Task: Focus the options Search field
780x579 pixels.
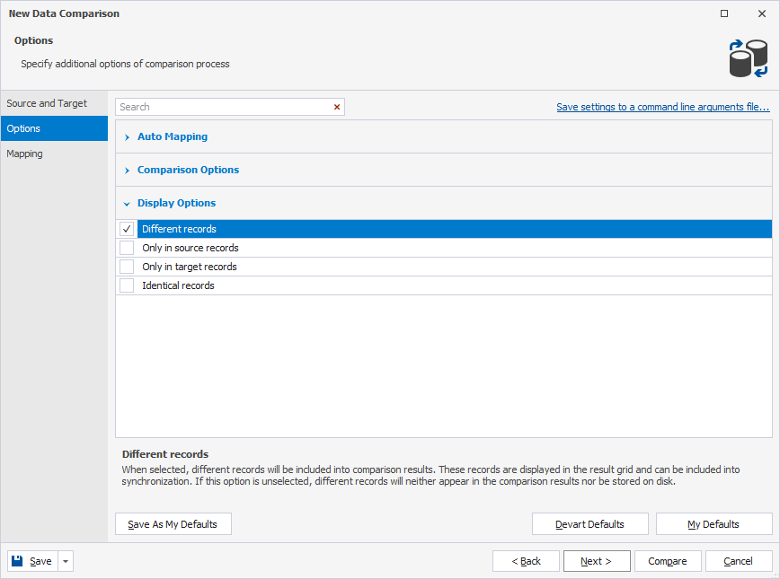Action: [223, 107]
